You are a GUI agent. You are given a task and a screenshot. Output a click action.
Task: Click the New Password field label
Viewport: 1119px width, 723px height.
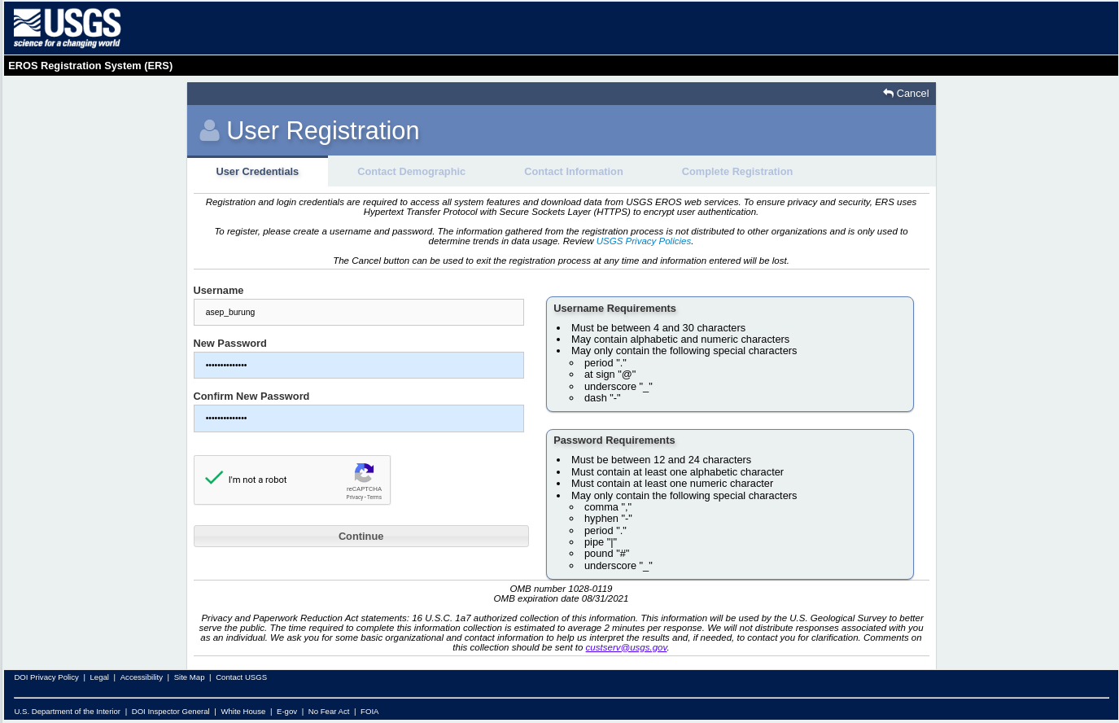tap(229, 344)
